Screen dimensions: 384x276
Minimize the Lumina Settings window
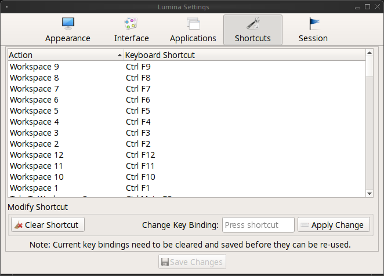tap(357, 8)
